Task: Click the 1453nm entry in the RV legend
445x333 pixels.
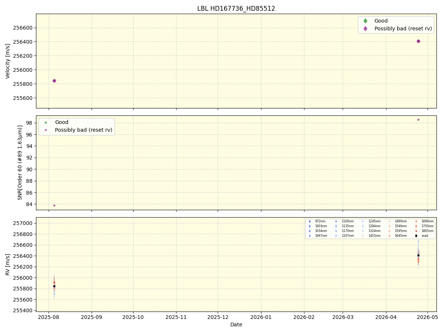Action: [x=374, y=236]
